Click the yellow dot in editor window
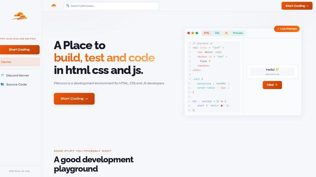The width and height of the screenshot is (316, 177). coord(193,33)
